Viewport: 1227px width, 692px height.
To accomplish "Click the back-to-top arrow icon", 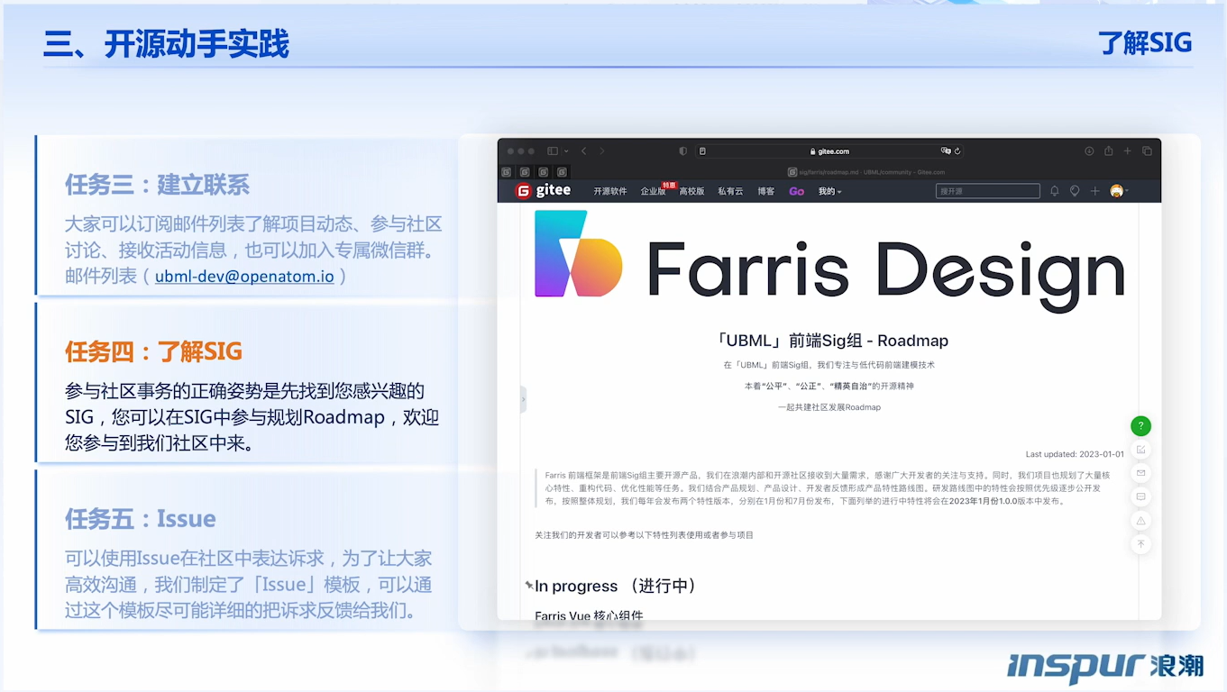I will (x=1140, y=544).
